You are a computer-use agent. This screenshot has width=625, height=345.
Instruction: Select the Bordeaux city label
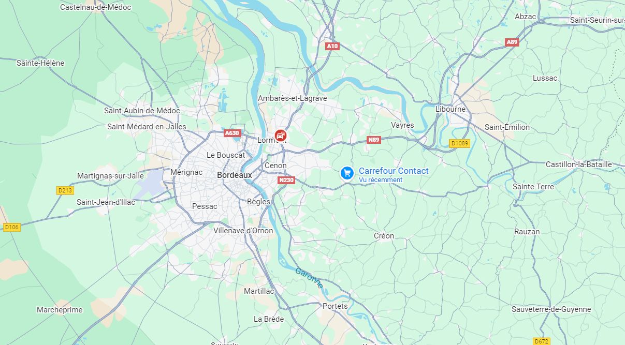(235, 175)
